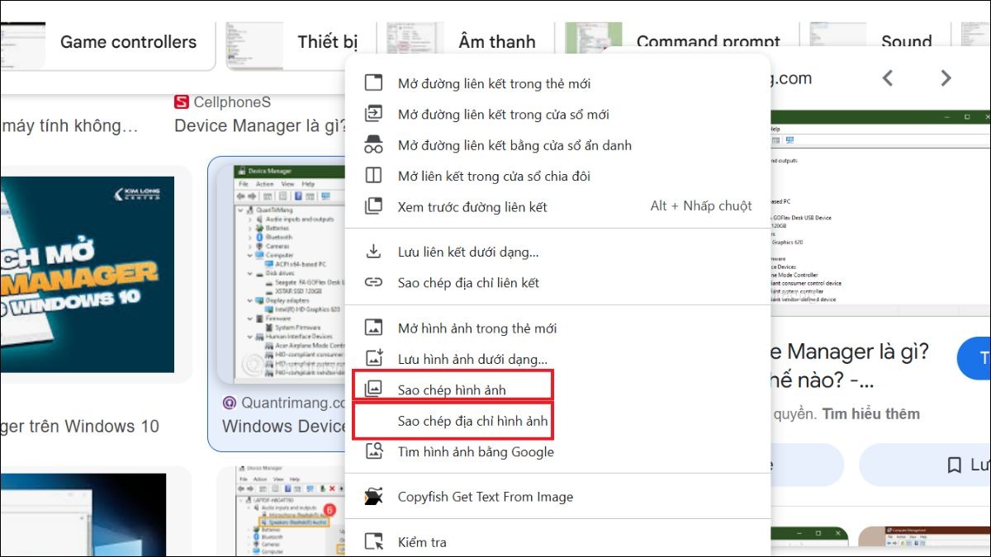Screen dimensions: 991x557
Task: Choose 'Sao chép hình ảnh' from context menu
Action: (452, 389)
